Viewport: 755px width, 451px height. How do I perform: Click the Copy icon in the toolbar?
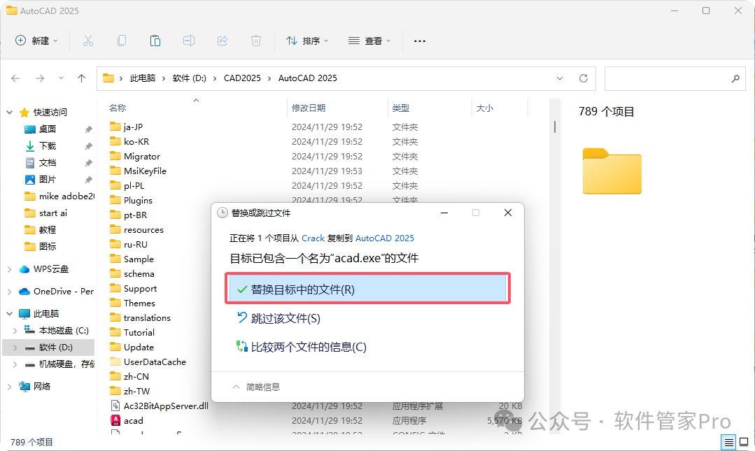click(122, 41)
